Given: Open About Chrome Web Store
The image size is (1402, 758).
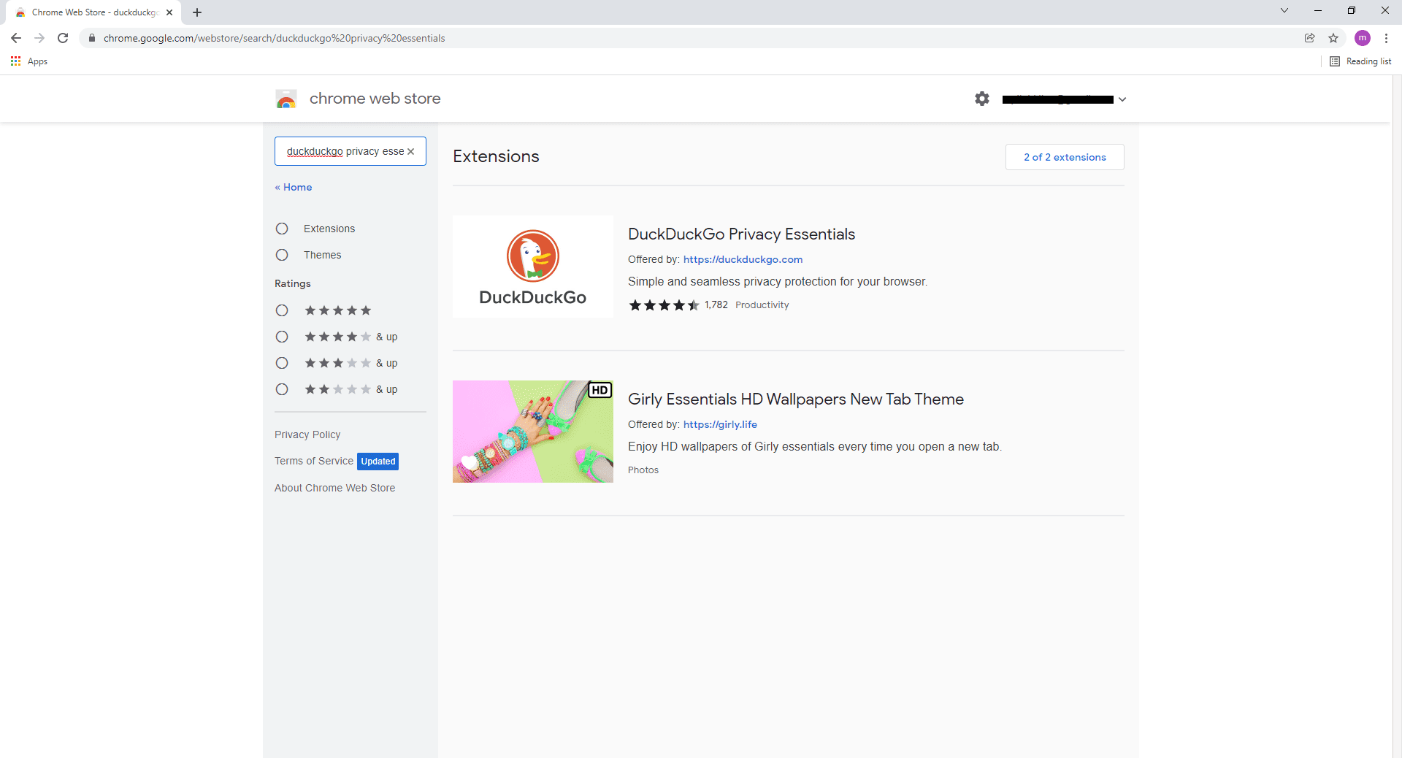Looking at the screenshot, I should pyautogui.click(x=334, y=488).
